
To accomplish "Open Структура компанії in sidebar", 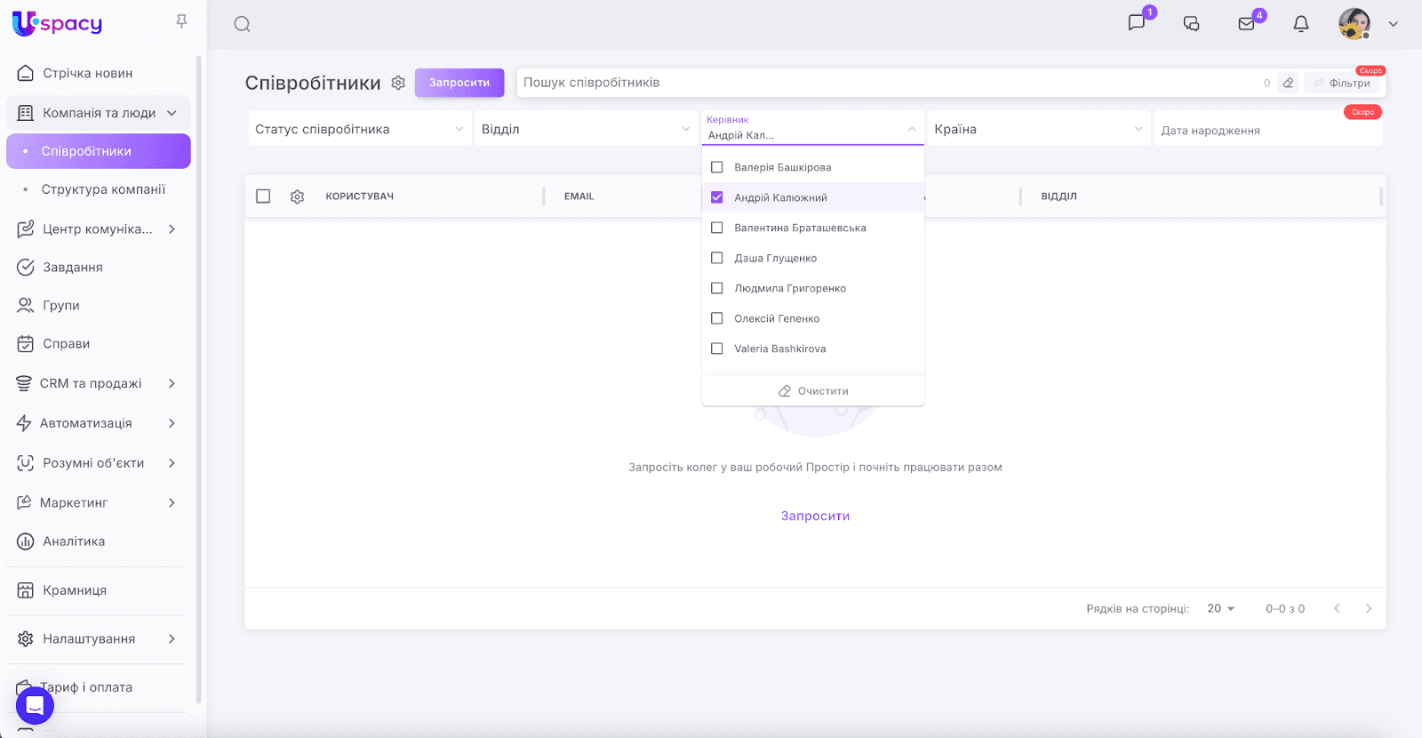I will tap(103, 189).
